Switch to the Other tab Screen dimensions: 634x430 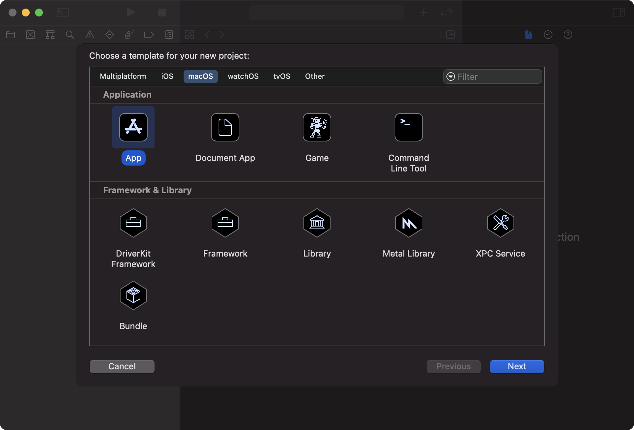[315, 77]
